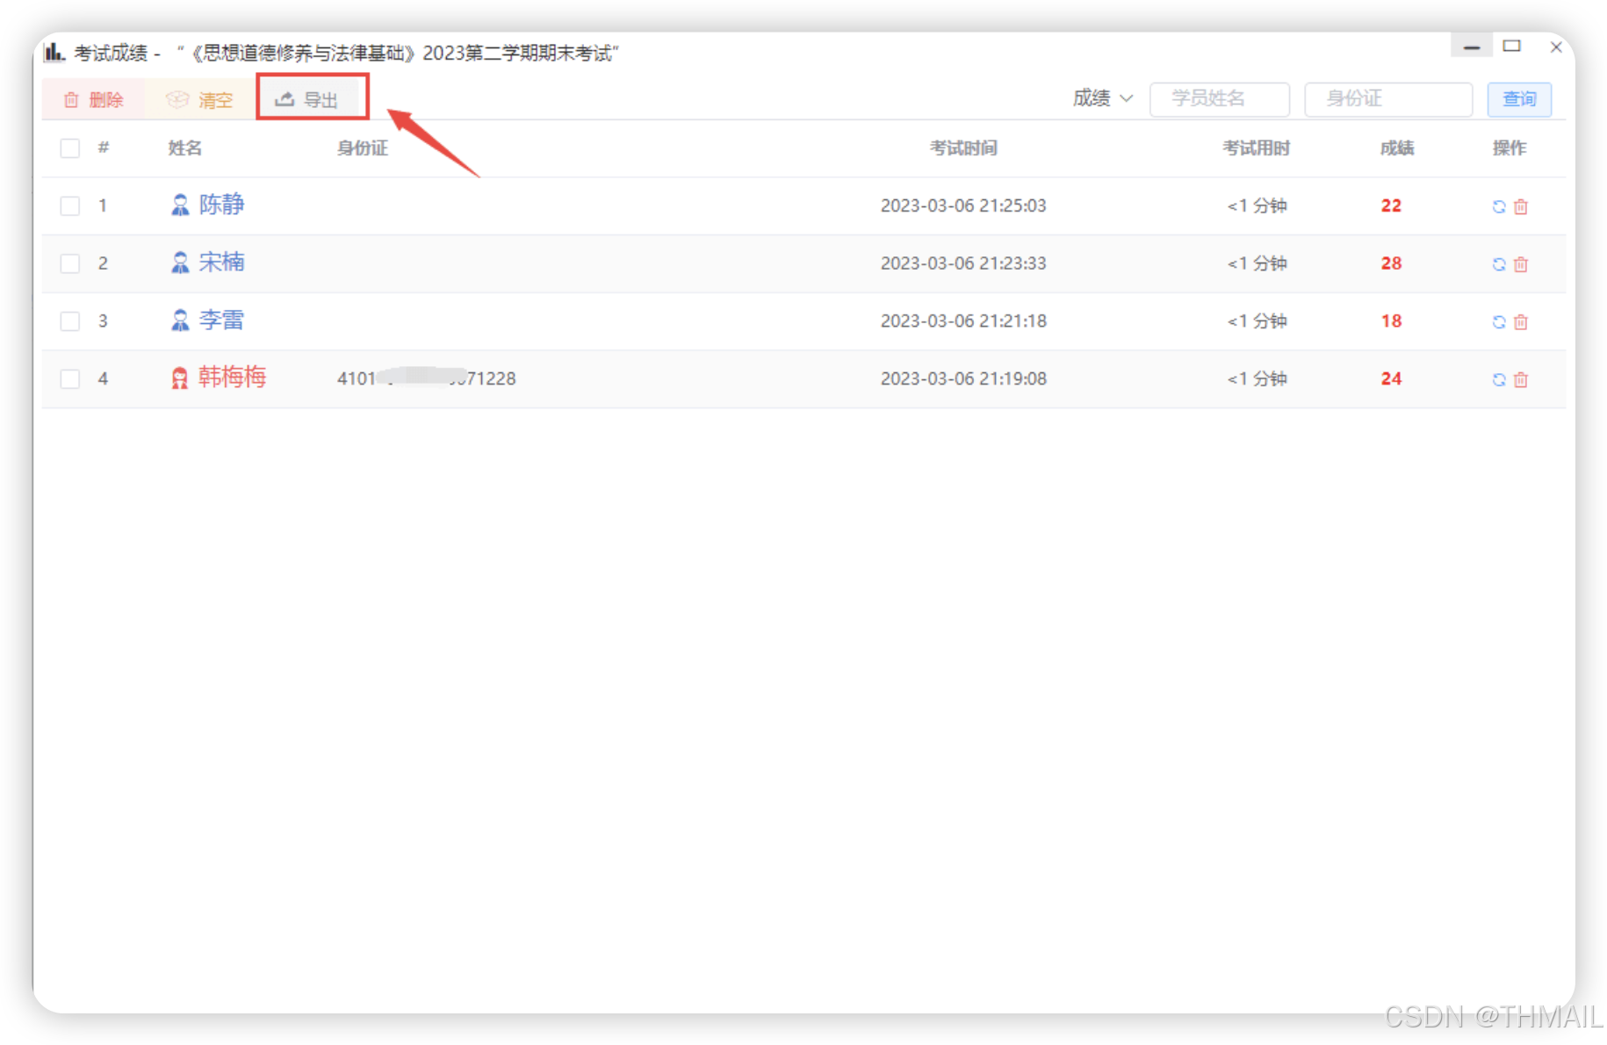
Task: Minimize the 考试成绩 window
Action: 1472,47
